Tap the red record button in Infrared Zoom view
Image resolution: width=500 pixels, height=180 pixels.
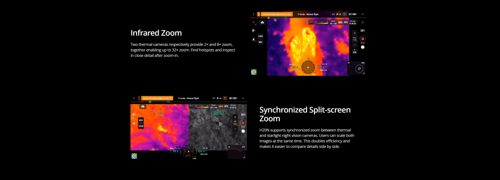pos(363,39)
